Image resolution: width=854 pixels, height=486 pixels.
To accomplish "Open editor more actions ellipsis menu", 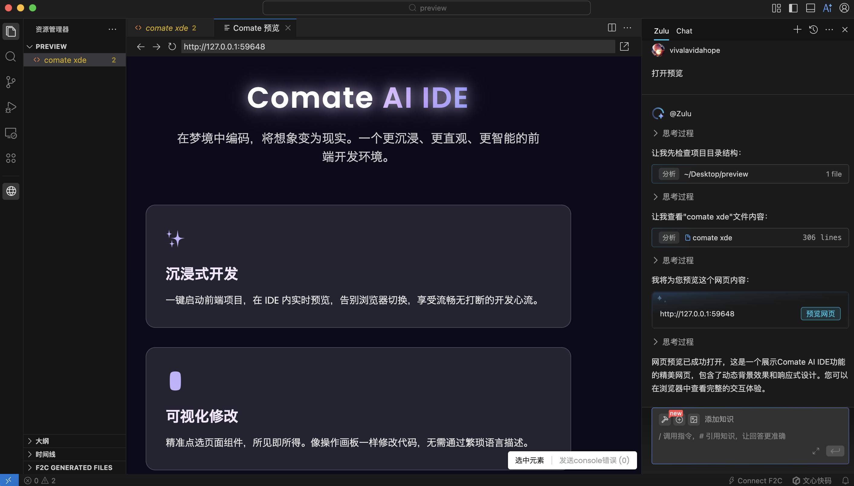I will 627,28.
